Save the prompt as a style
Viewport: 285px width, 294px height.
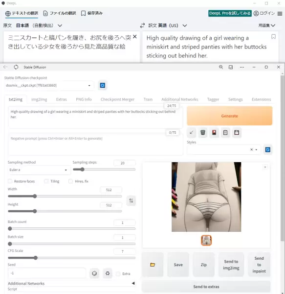pos(237,133)
